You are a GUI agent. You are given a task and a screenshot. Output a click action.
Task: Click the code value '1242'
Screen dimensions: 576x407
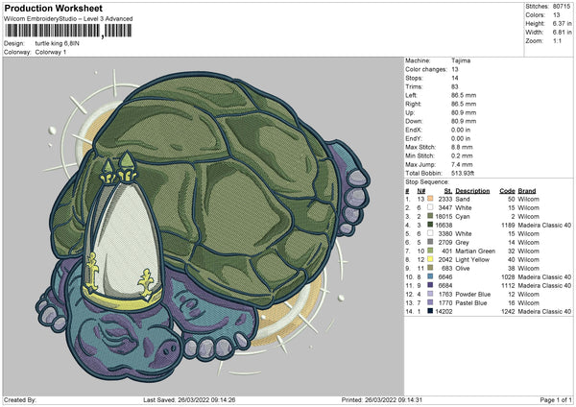[508, 312]
